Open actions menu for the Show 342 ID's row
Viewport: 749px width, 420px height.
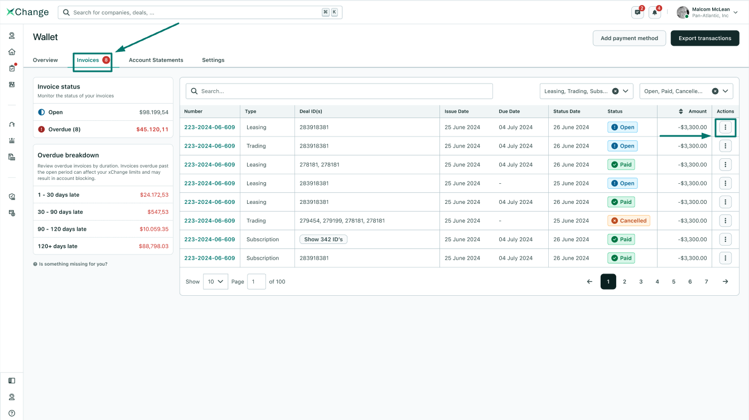725,240
